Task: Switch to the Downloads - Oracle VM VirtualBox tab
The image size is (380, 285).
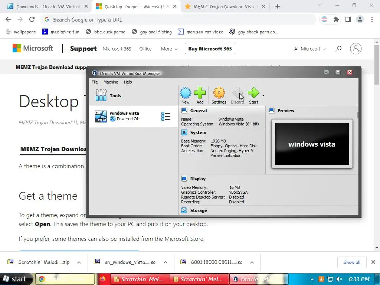Action: [x=47, y=7]
